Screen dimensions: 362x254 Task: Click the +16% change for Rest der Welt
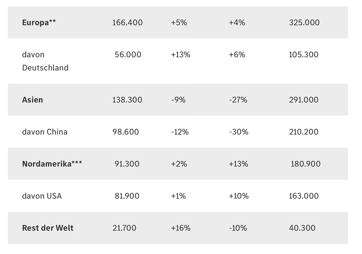point(181,228)
